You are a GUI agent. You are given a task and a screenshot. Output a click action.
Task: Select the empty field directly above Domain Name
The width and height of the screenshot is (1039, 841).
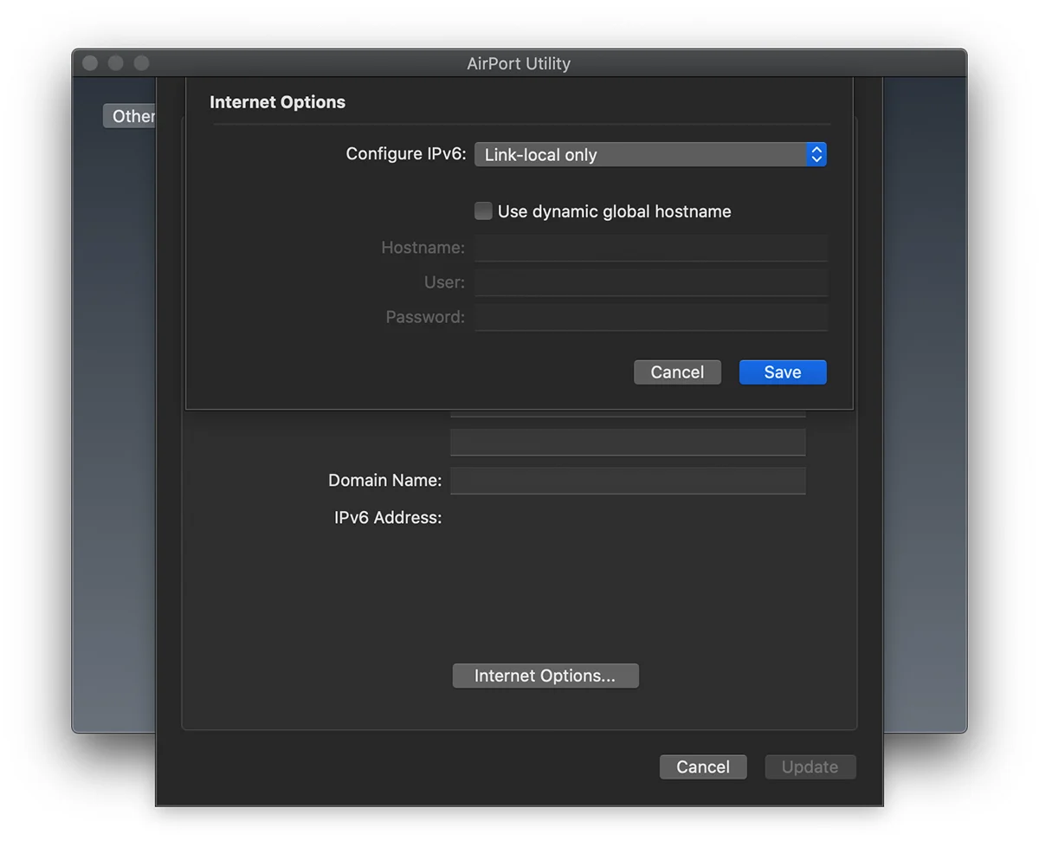tap(628, 443)
